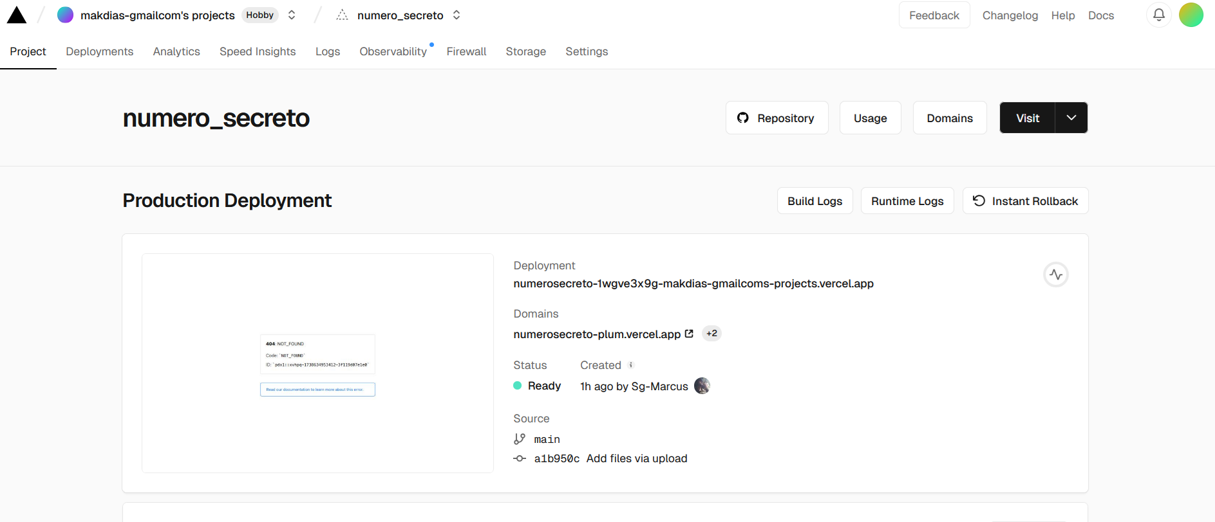Open the Analytics tab
This screenshot has width=1215, height=522.
(x=176, y=51)
